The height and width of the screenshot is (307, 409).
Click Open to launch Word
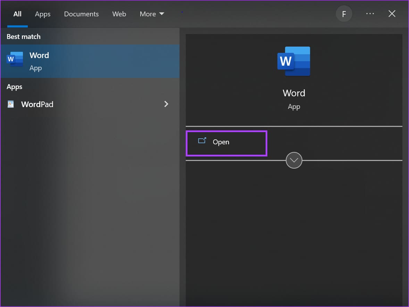click(226, 143)
